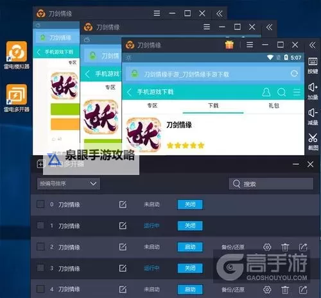Collapse sidebar of the middle emulator window
321x298 pixels.
(269, 27)
